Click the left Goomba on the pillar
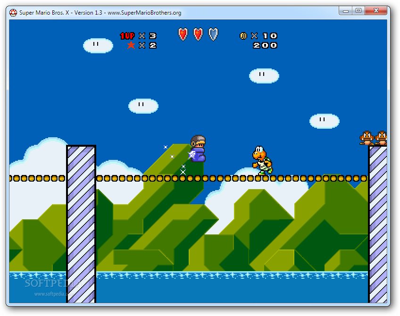Viewport: 400px width, 316px height. (367, 138)
